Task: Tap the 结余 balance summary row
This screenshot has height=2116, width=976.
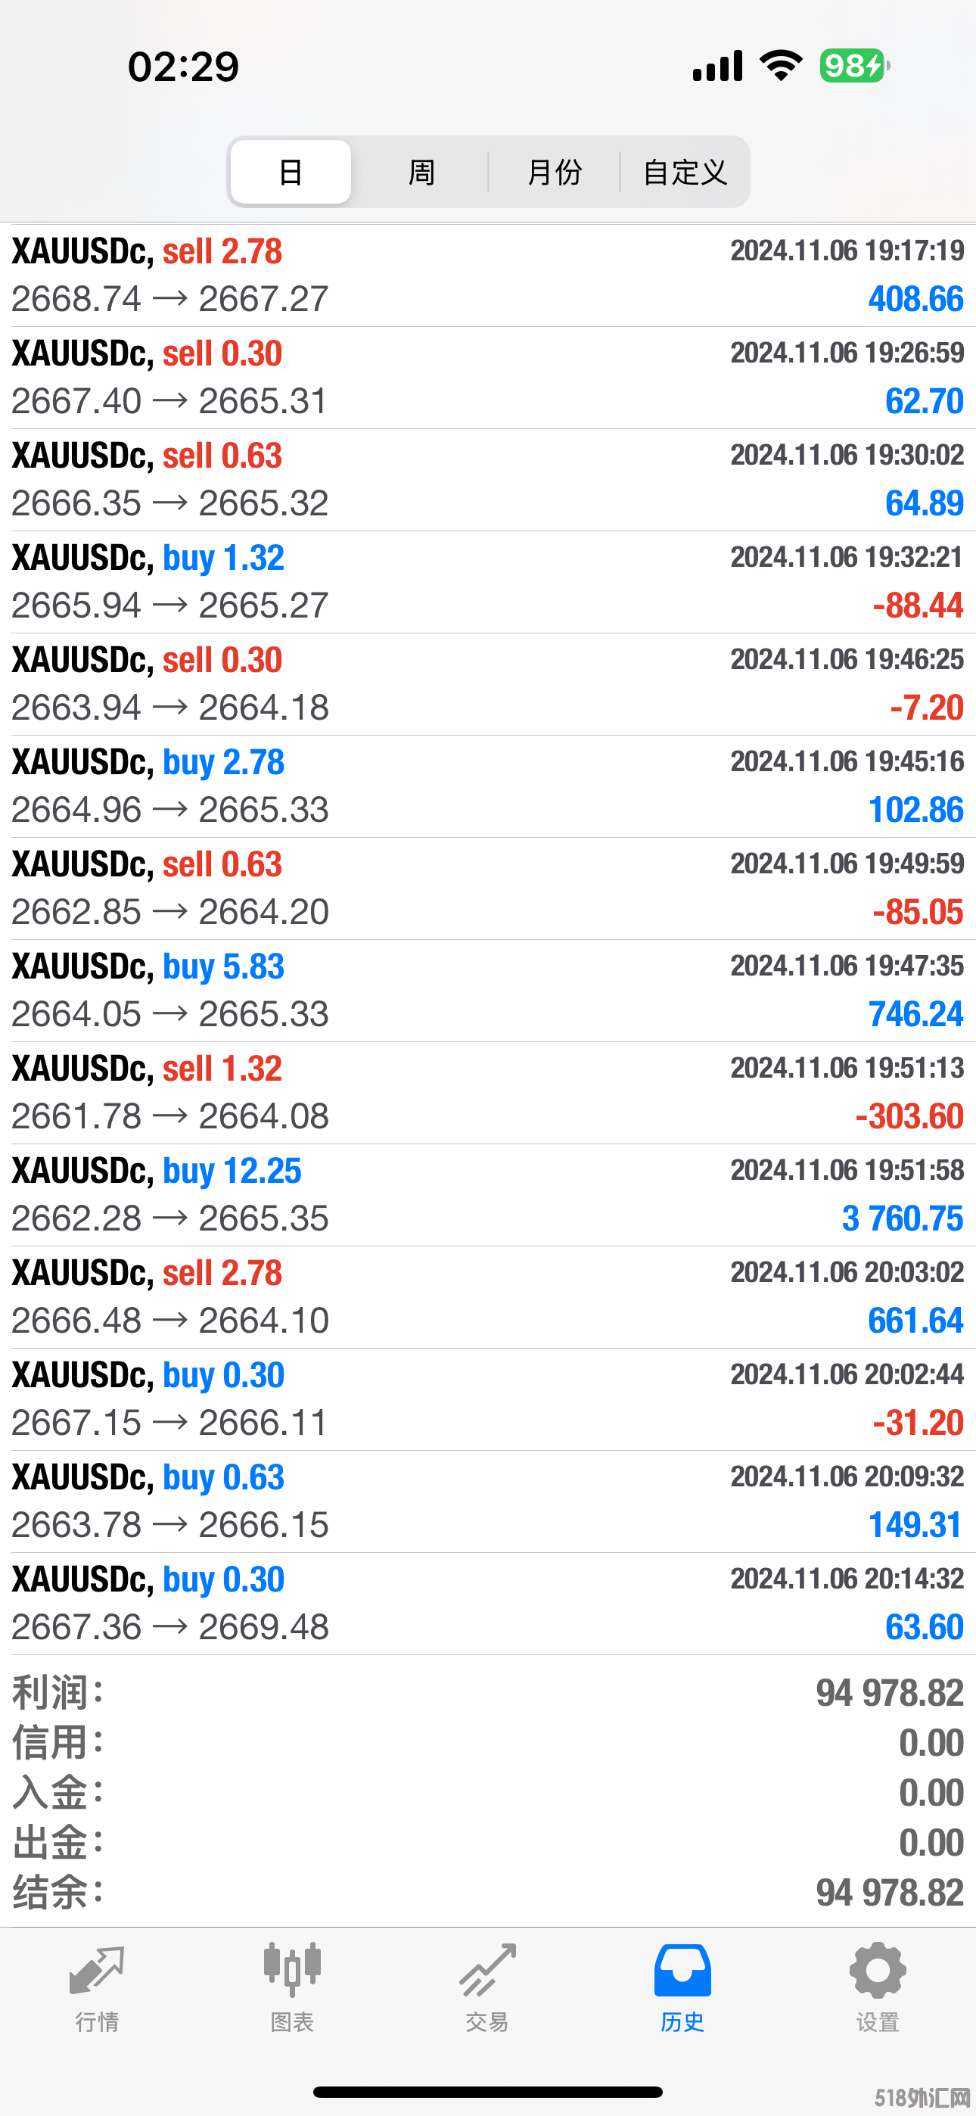Action: pos(488,1893)
